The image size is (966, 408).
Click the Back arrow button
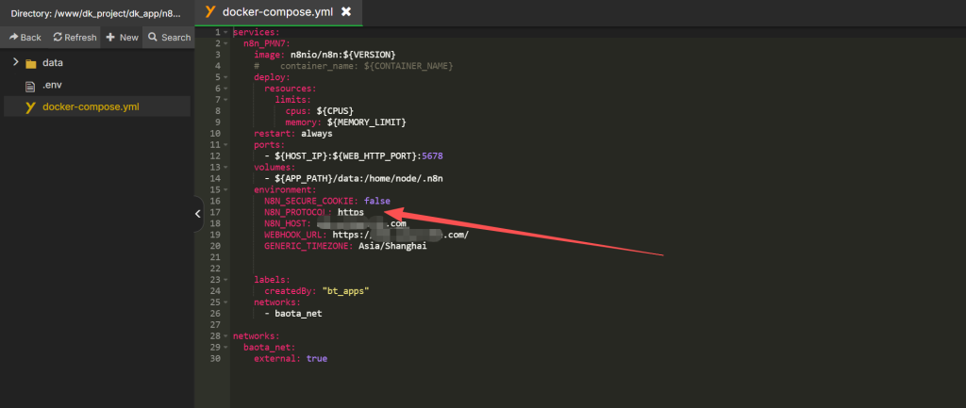click(x=25, y=38)
